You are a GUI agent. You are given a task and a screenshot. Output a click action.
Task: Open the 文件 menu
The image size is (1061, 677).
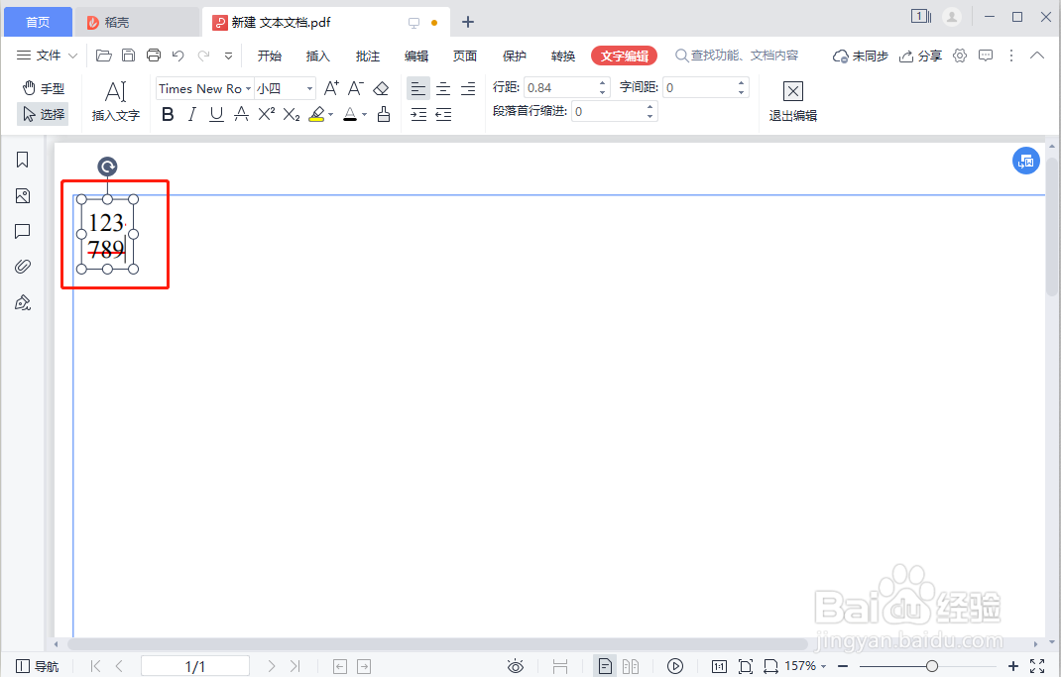[x=46, y=56]
